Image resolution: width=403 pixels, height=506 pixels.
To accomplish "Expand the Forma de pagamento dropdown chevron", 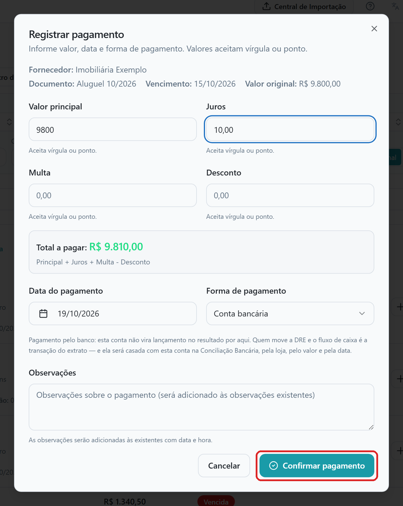I will 362,314.
